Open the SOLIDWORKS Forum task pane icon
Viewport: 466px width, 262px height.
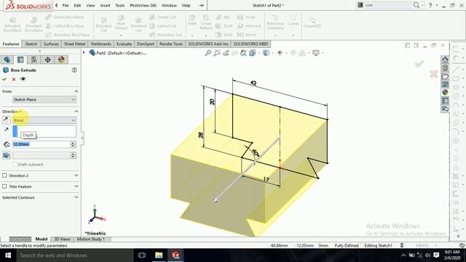445,109
